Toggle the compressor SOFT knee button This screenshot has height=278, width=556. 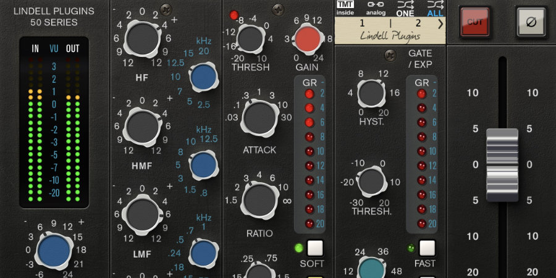(315, 248)
